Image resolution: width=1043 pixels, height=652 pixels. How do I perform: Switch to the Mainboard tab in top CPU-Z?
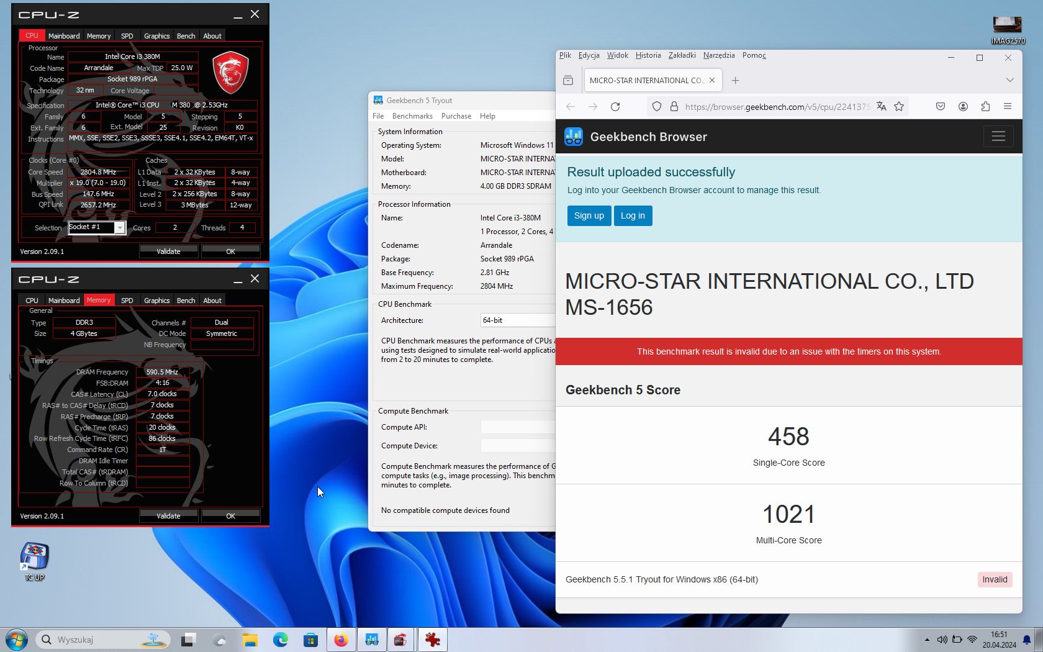pyautogui.click(x=64, y=36)
